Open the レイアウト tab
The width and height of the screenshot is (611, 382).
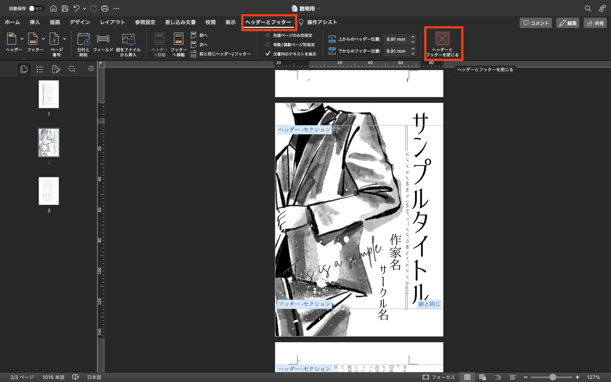[113, 22]
